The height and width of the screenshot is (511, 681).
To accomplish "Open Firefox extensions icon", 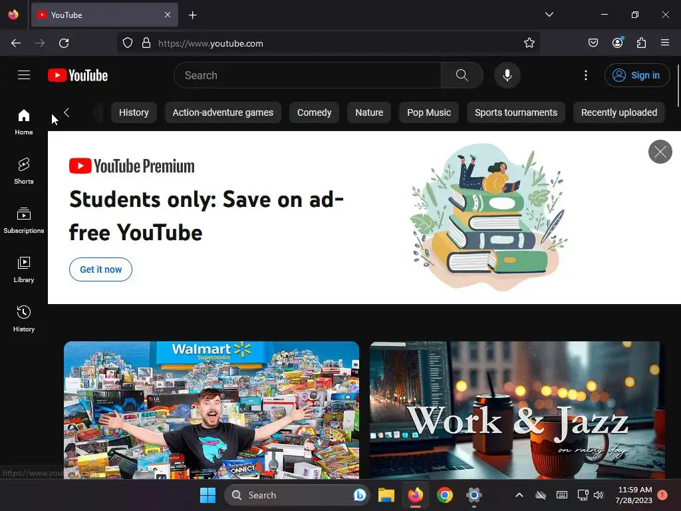I will (642, 43).
